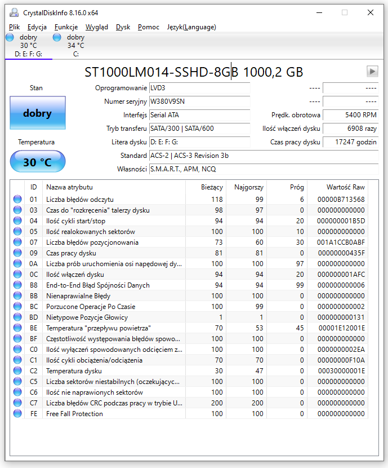Screen dimensions: 388x468
Task: Select 'Temperatura dysku' attribute name
Action: (74, 371)
